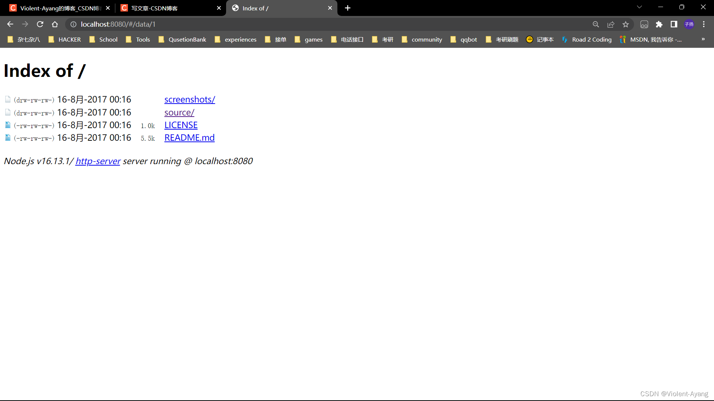Click the LICENSE file to view
The width and height of the screenshot is (714, 401).
pos(181,124)
